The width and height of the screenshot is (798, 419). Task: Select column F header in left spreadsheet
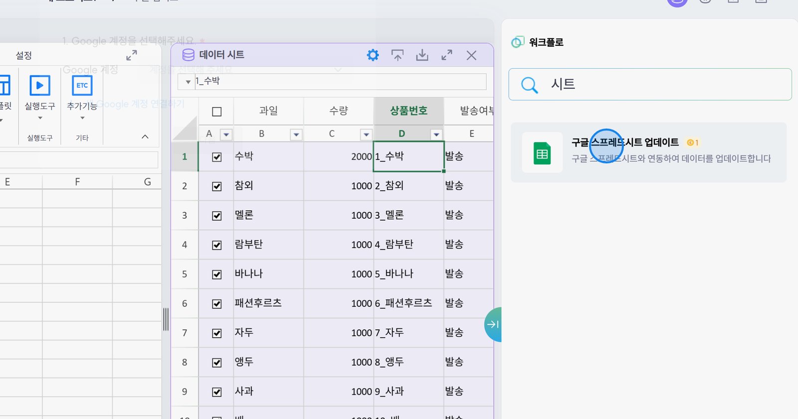77,182
